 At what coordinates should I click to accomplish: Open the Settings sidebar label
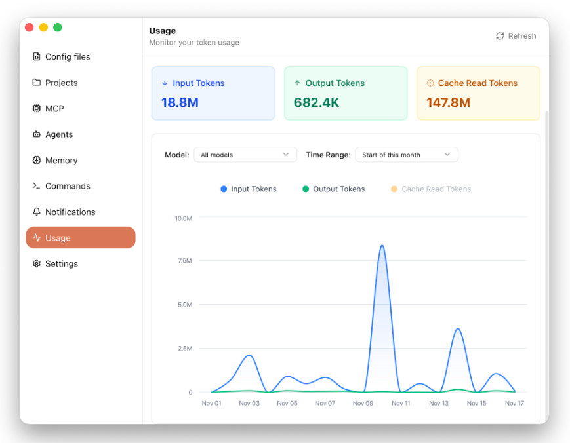tap(62, 263)
